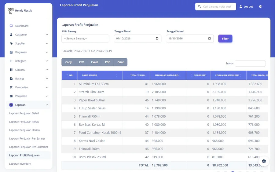Click the Penjualan card icon
Image resolution: width=275 pixels, height=172 pixels.
[x=11, y=96]
